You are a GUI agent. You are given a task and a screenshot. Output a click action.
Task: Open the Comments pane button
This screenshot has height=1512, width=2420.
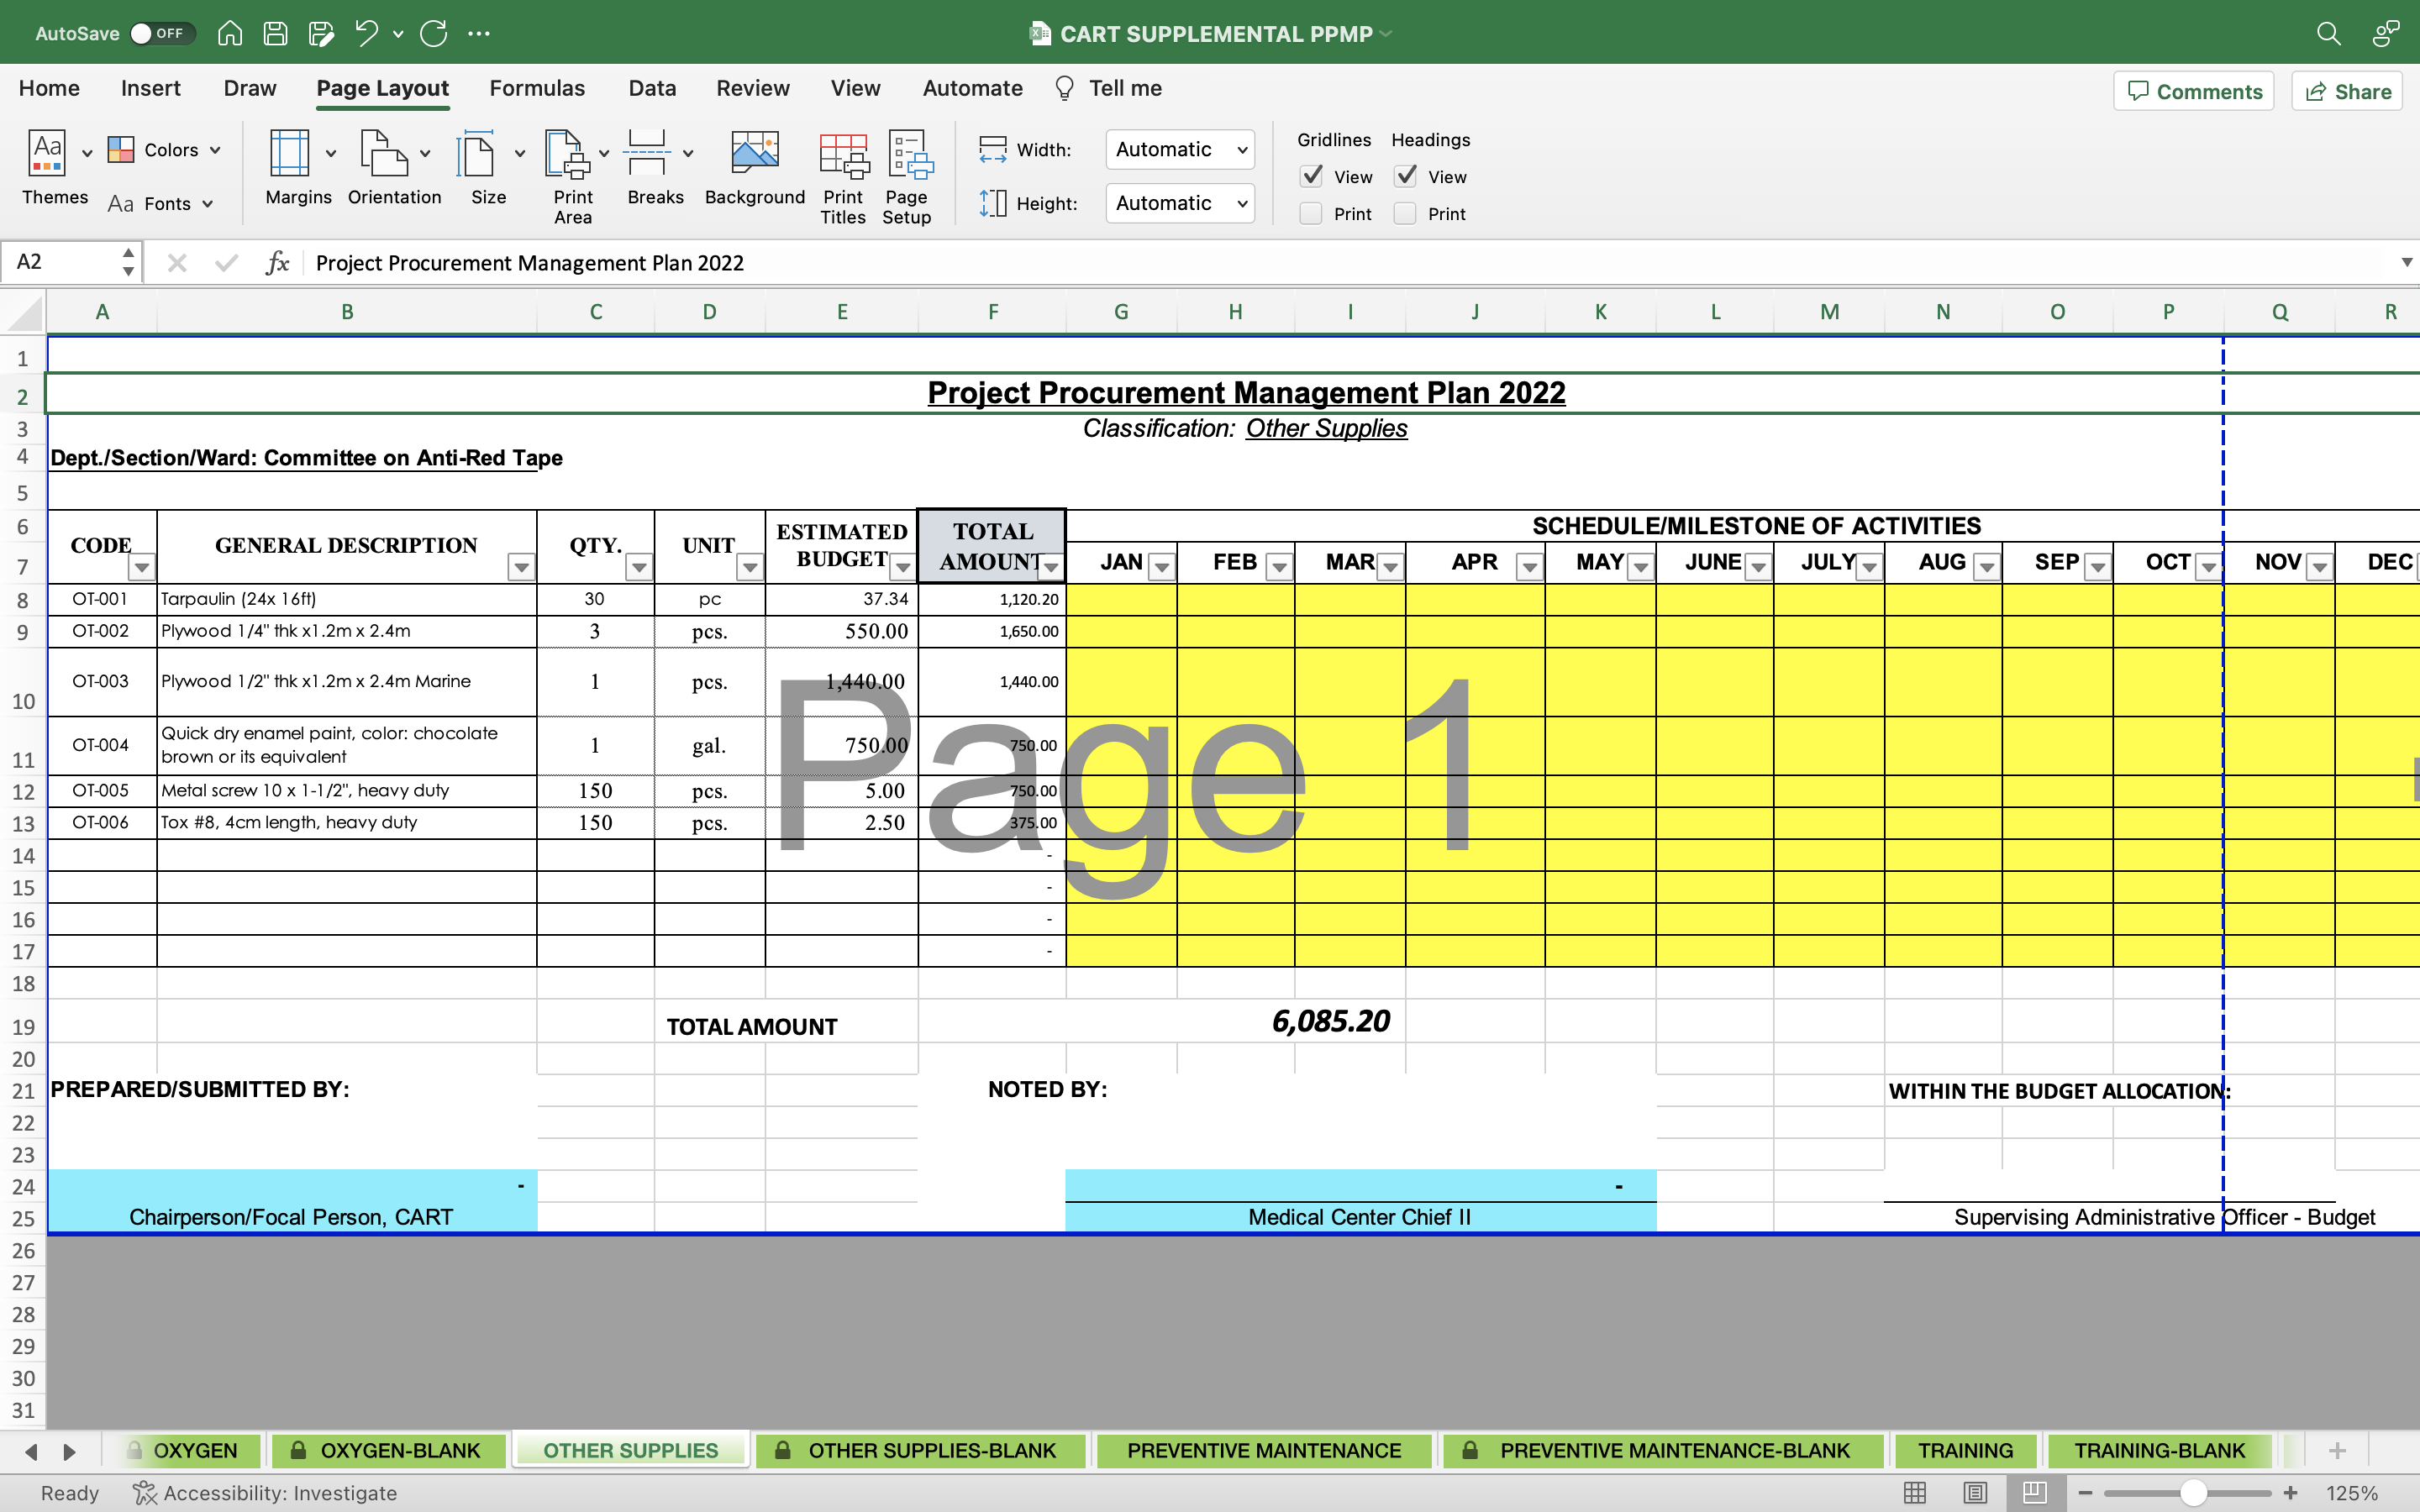(x=2194, y=92)
